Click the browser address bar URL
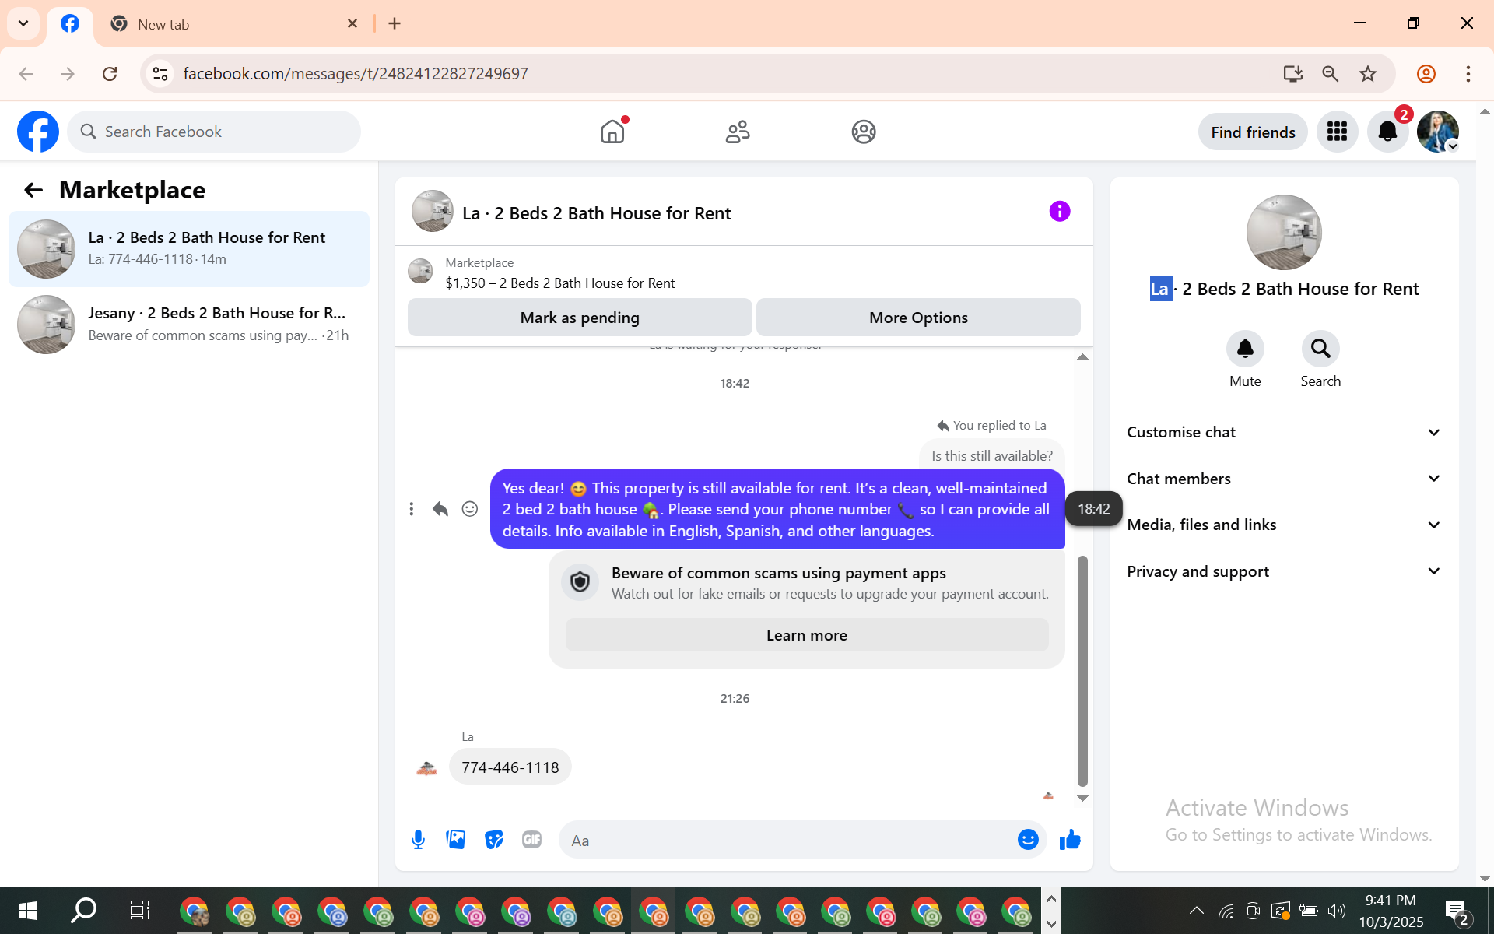 (356, 74)
